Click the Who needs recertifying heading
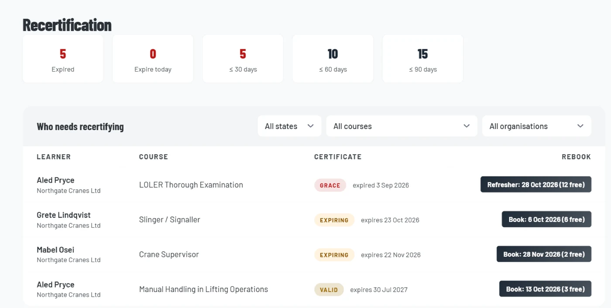The width and height of the screenshot is (611, 308). (80, 127)
